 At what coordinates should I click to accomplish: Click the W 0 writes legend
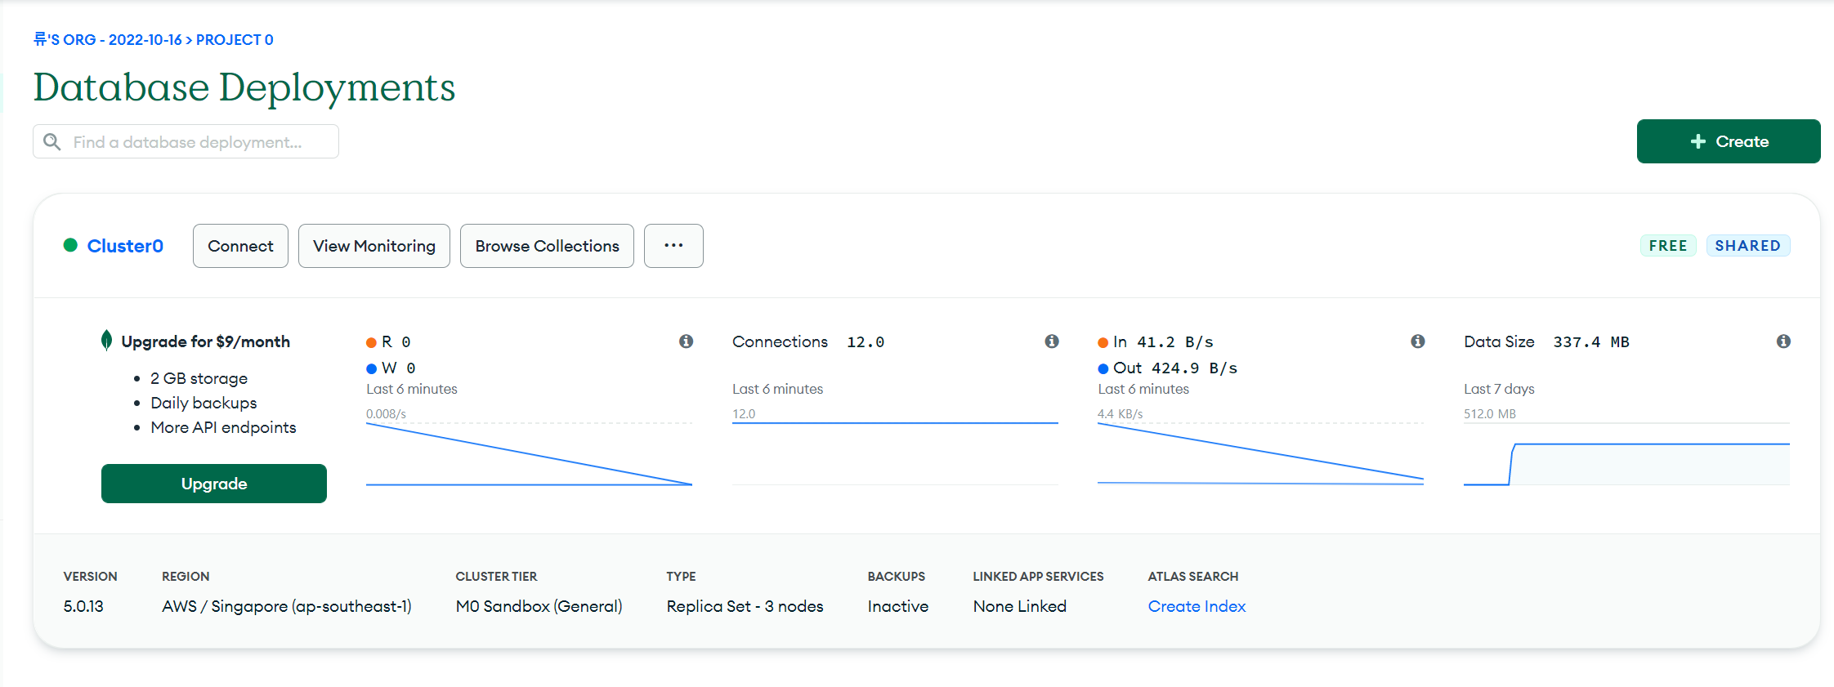pos(391,368)
